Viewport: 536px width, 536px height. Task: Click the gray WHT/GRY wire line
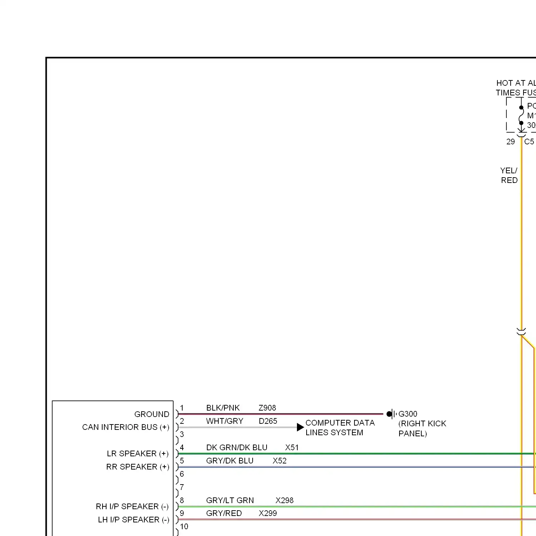[238, 427]
